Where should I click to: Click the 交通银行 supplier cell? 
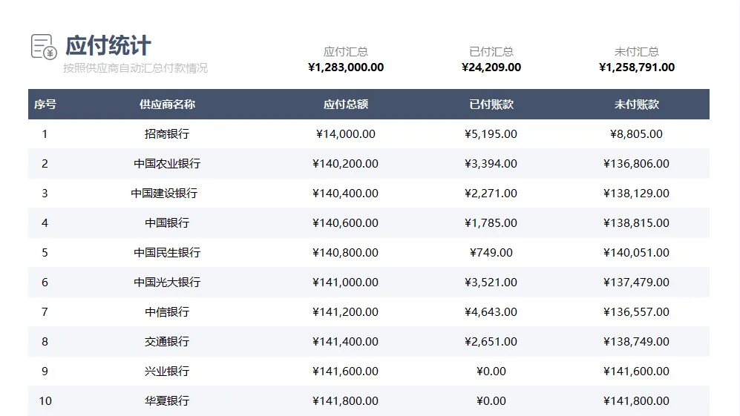167,342
